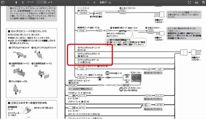The width and height of the screenshot is (206, 119).
Task: Click the 車両24Pコネクター label
Action: 159,21
